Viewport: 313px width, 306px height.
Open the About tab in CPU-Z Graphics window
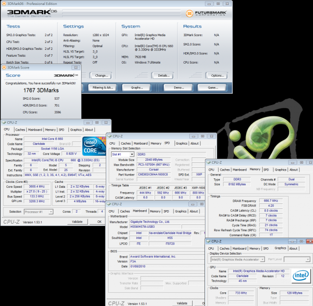pos(293,248)
